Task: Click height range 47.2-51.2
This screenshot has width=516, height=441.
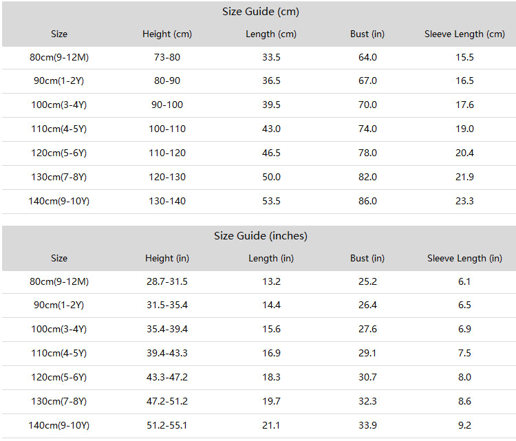Action: click(167, 401)
